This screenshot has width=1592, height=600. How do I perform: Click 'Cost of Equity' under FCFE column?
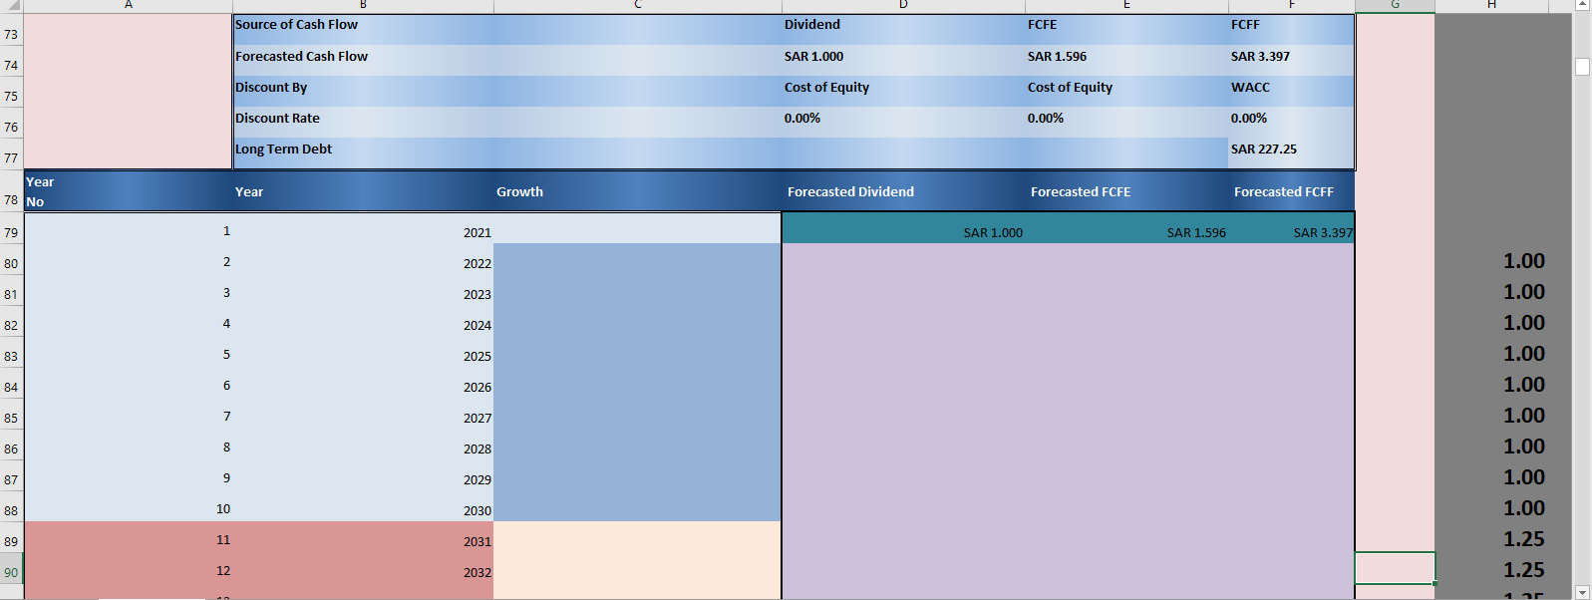click(x=1126, y=91)
